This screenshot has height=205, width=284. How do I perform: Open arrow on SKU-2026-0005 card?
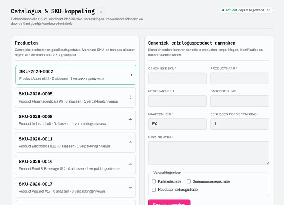coord(130,97)
